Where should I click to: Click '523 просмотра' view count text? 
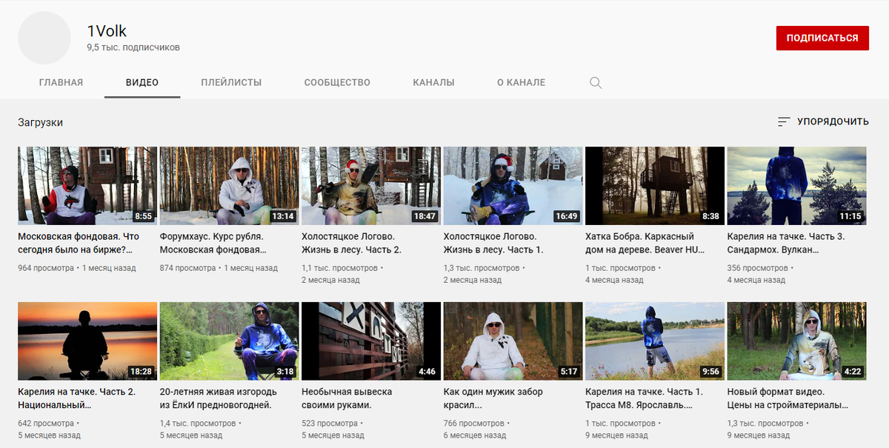[x=330, y=424]
